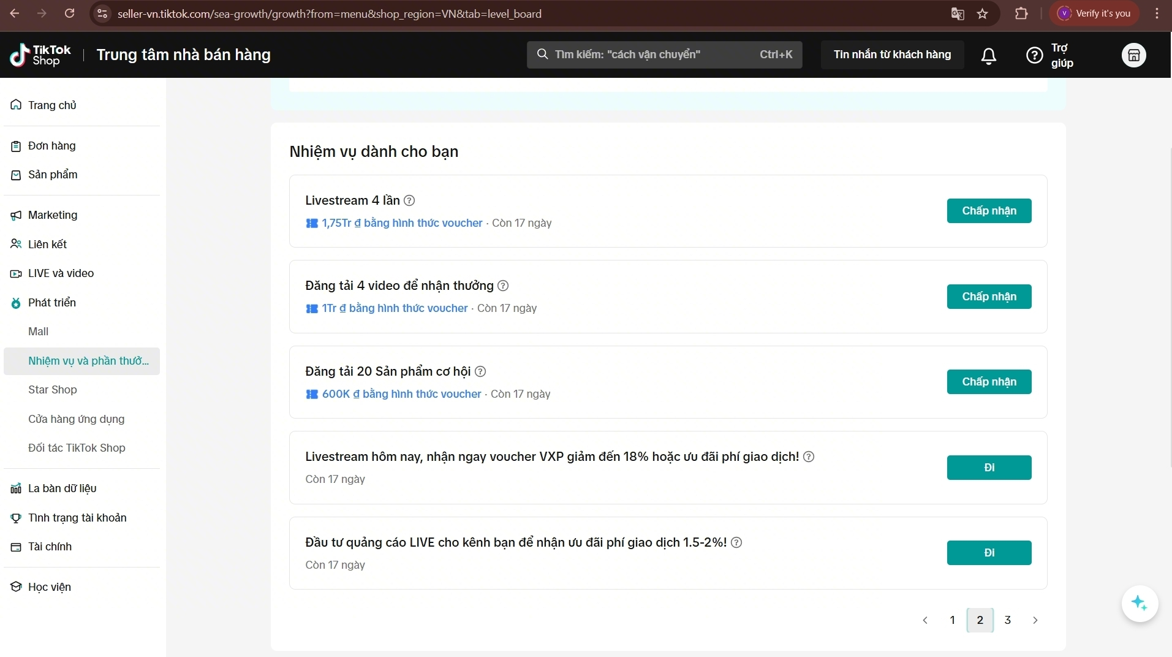Click Trung tâm nhà bán hàng title
Screen dimensions: 1172x657
click(183, 55)
